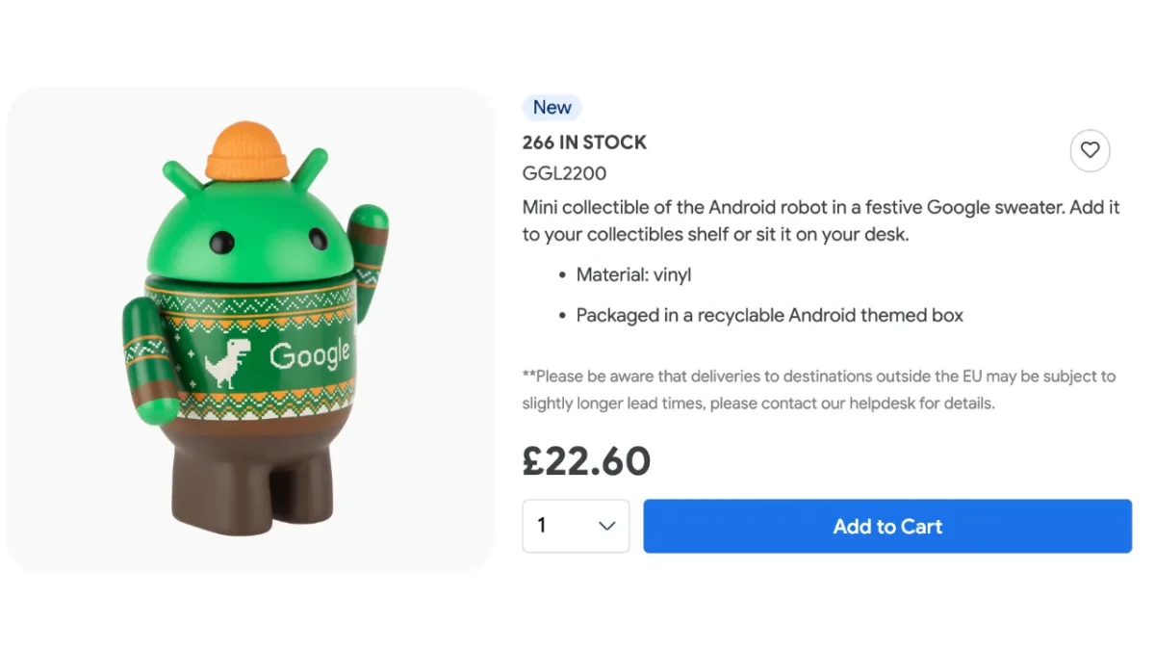
Task: Click the £22.60 price
Action: (586, 461)
